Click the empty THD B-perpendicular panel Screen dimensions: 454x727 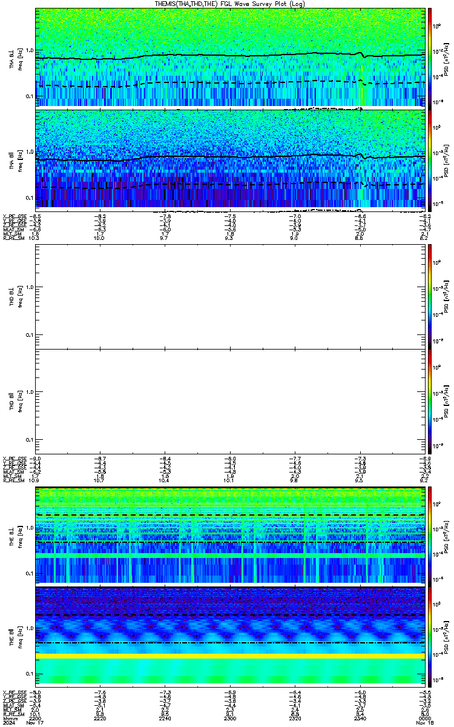coord(229,297)
